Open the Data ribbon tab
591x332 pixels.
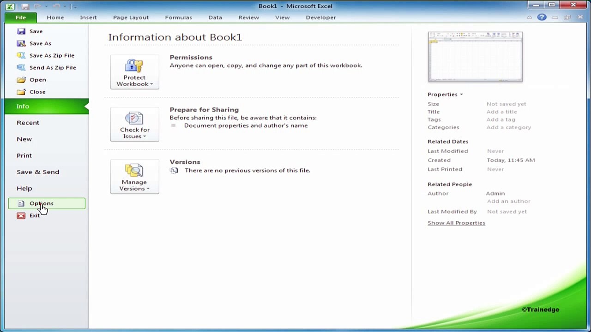click(215, 18)
